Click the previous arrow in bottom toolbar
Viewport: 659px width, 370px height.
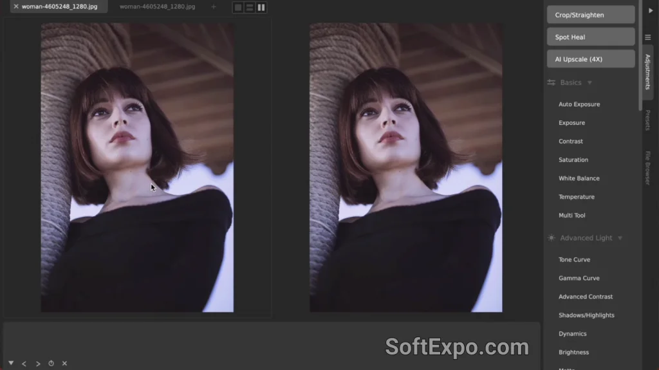pos(24,364)
